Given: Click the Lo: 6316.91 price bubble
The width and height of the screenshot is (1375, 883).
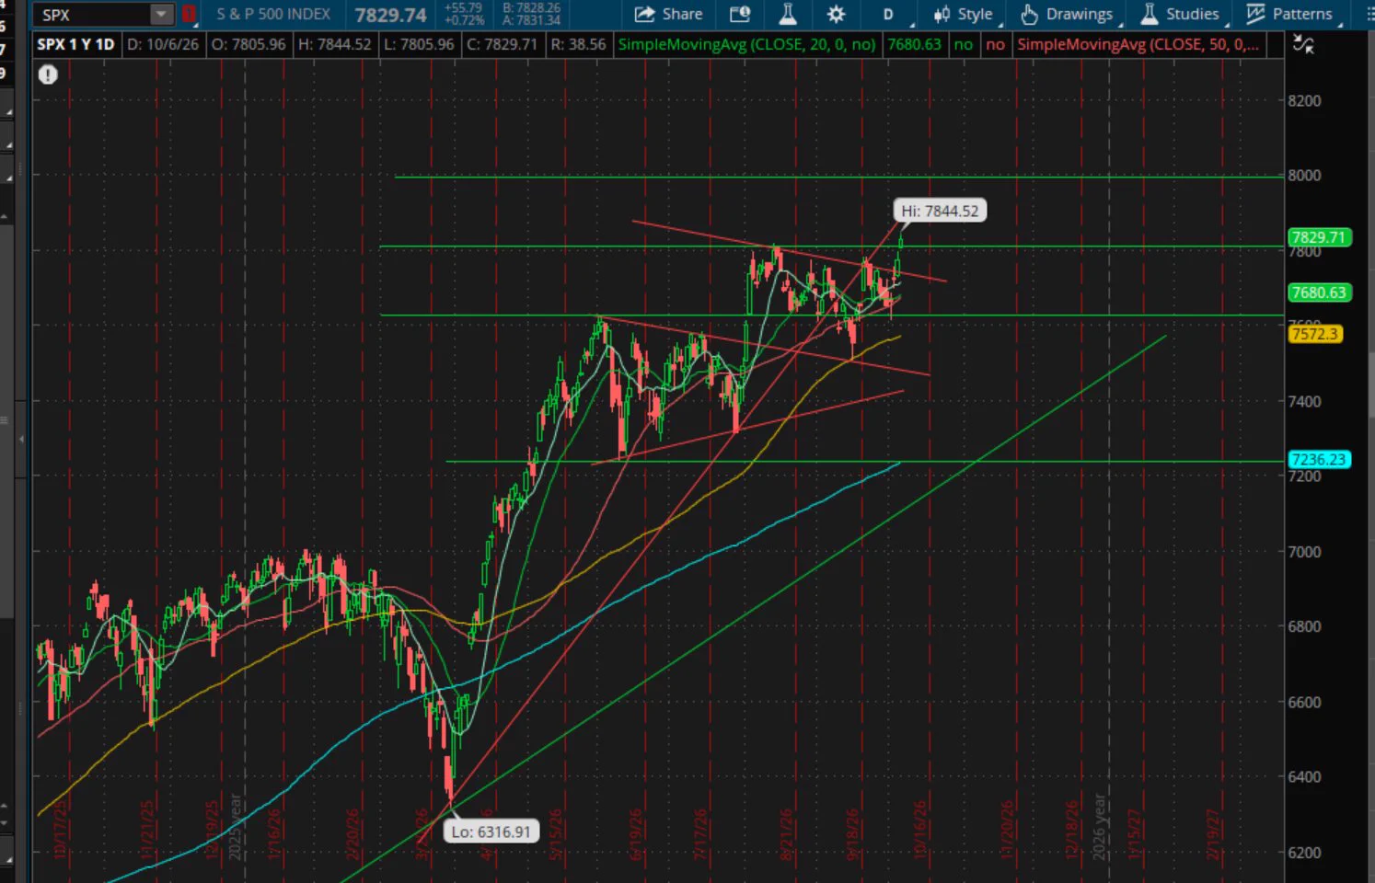Looking at the screenshot, I should (491, 831).
